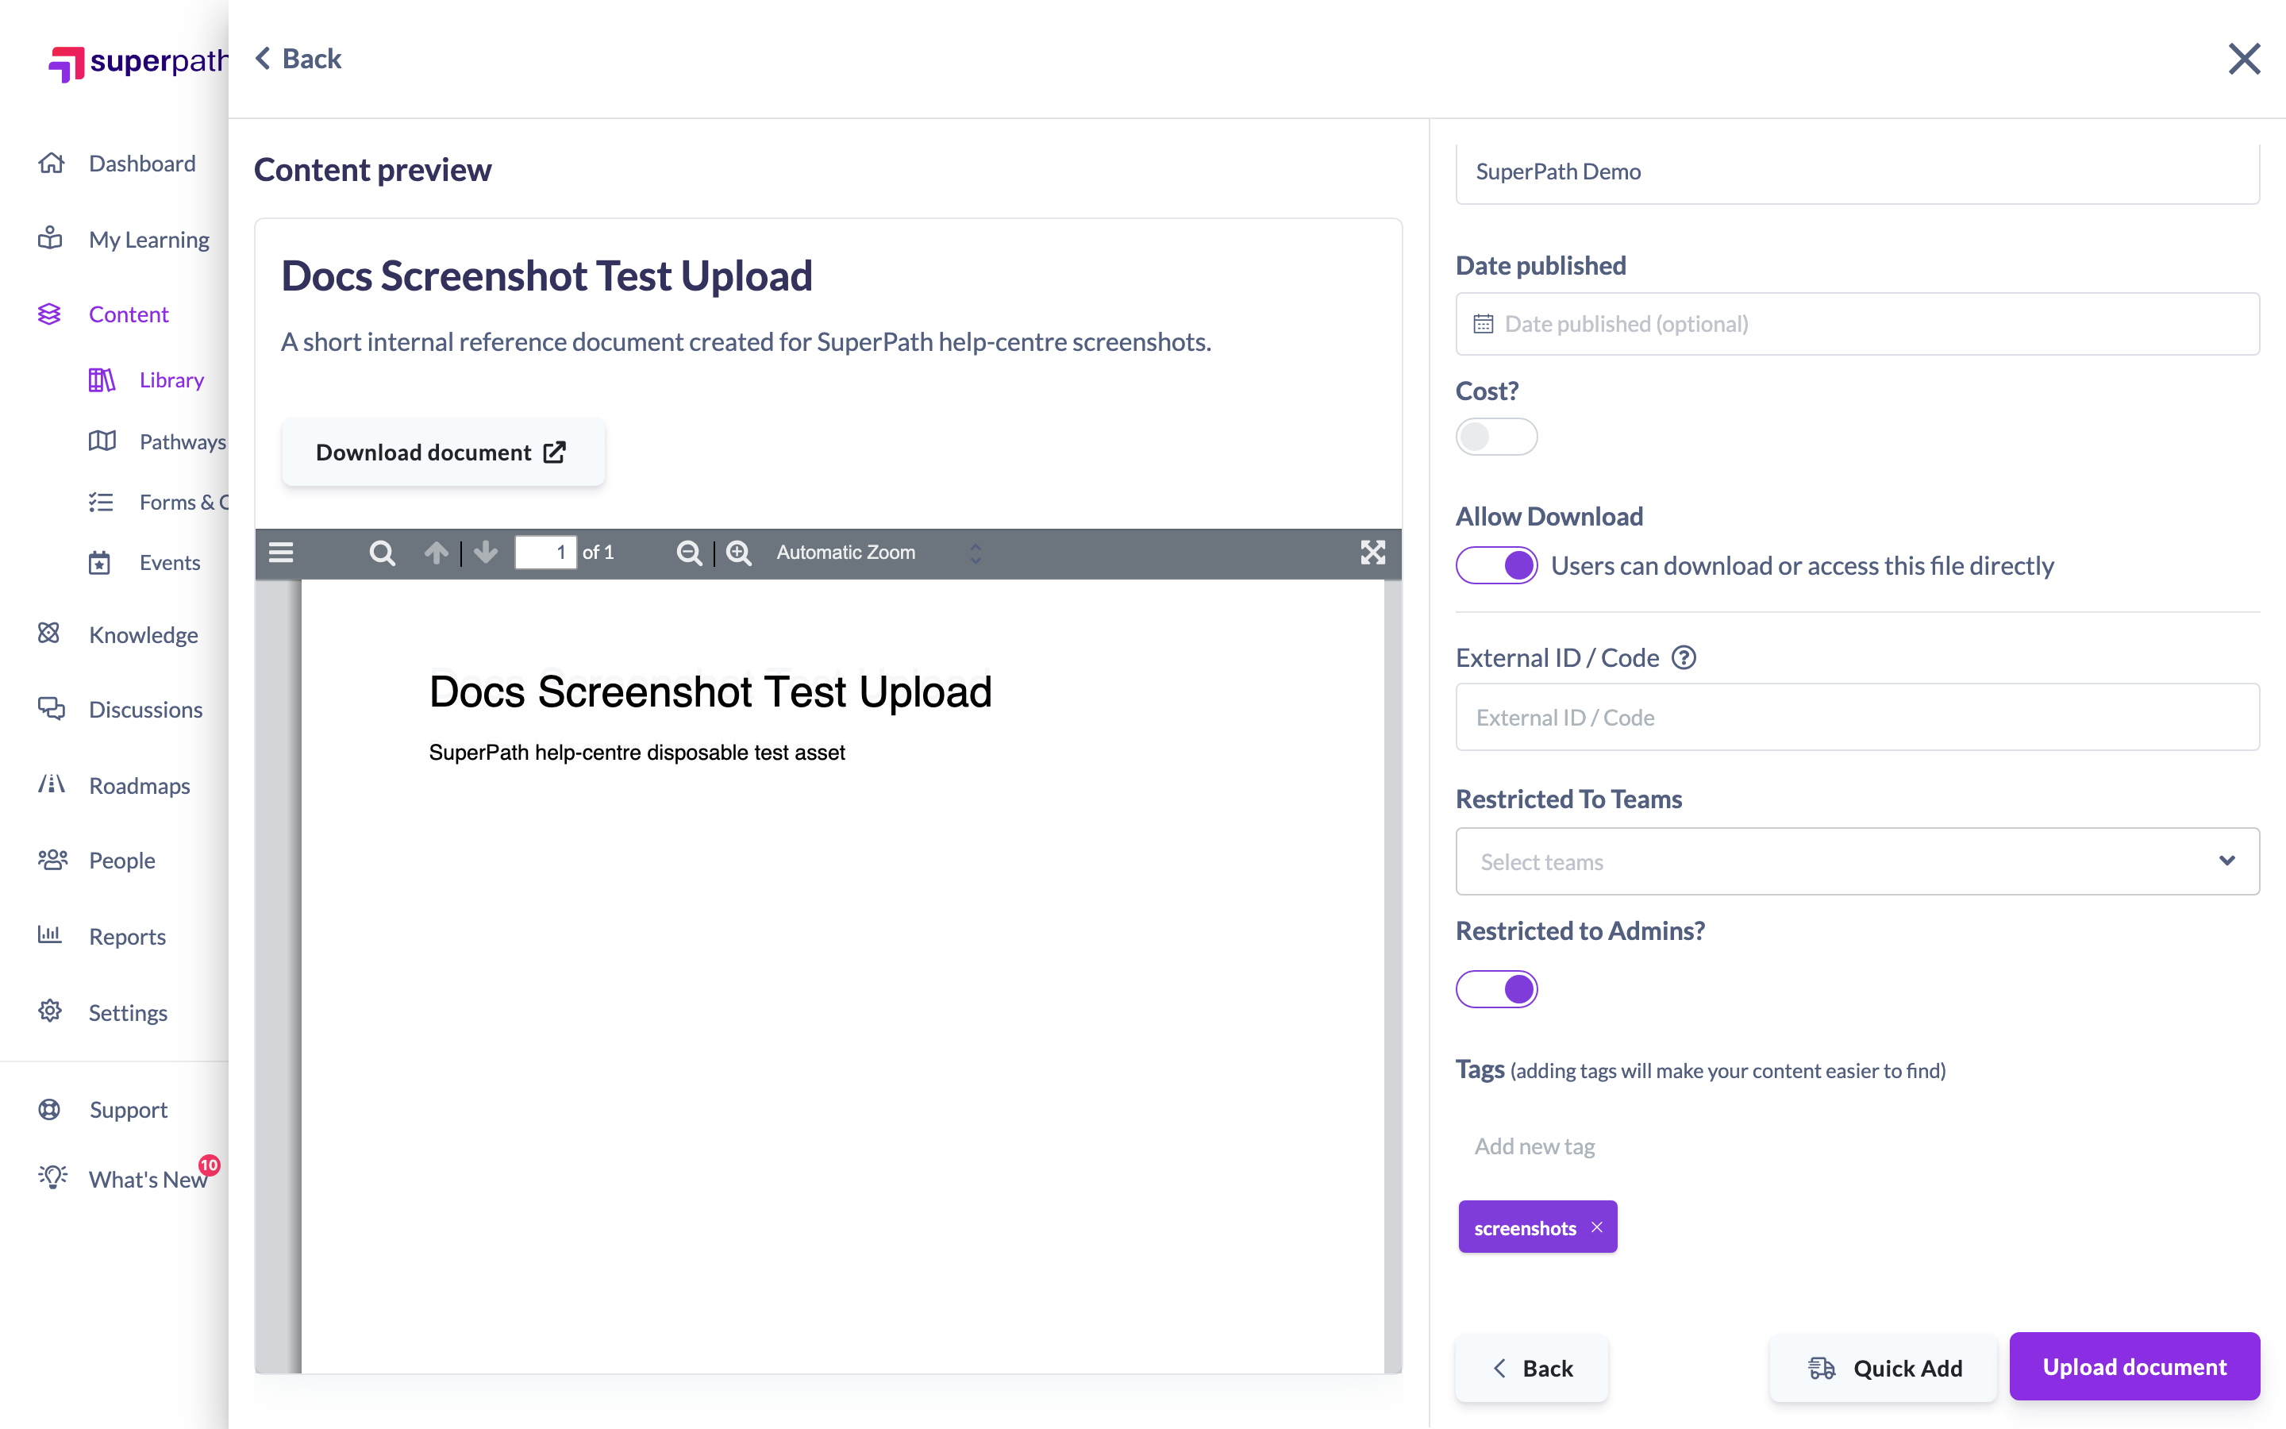Open the Support lifebuoy icon
The width and height of the screenshot is (2286, 1429).
coord(49,1110)
